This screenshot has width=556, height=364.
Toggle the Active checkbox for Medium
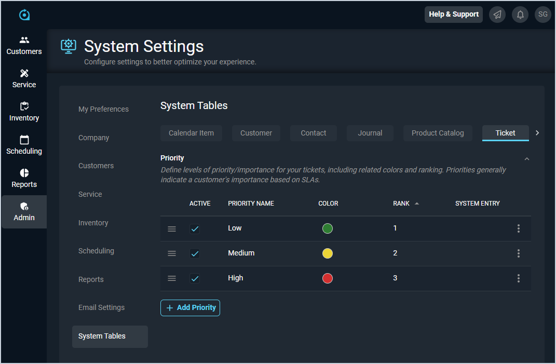pos(195,254)
